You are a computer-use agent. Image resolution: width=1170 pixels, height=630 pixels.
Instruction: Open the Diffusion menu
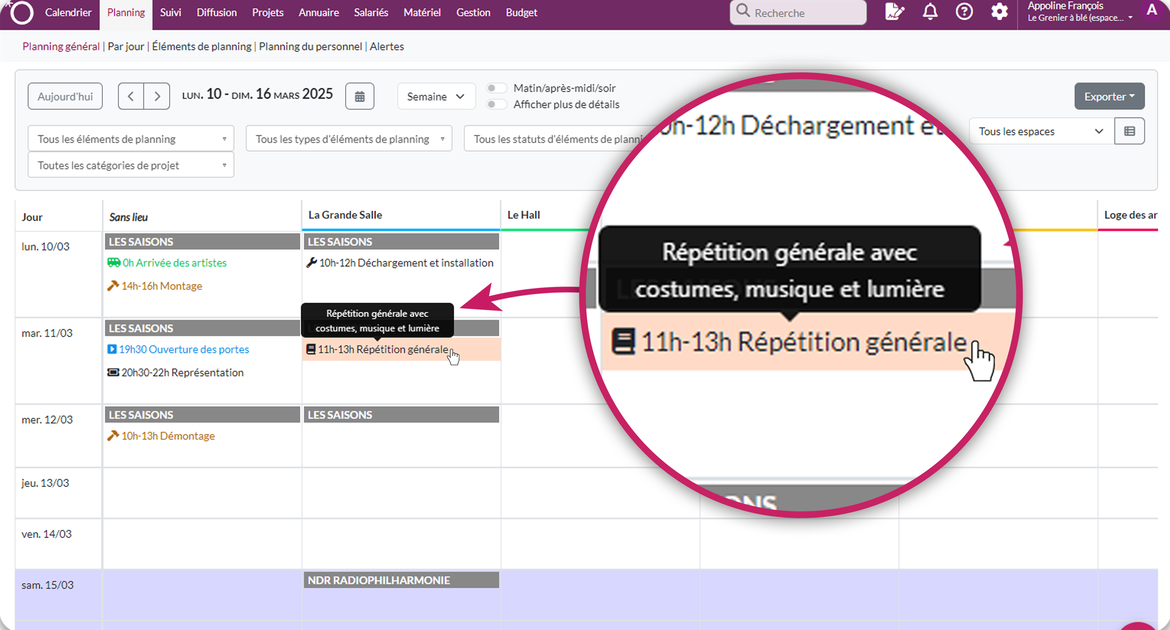point(217,12)
